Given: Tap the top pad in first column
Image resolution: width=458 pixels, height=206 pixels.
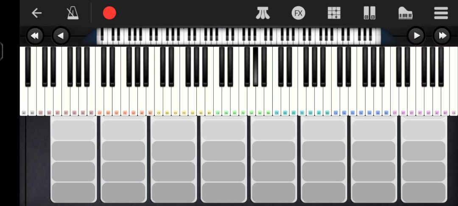Looking at the screenshot, I should pos(74,130).
